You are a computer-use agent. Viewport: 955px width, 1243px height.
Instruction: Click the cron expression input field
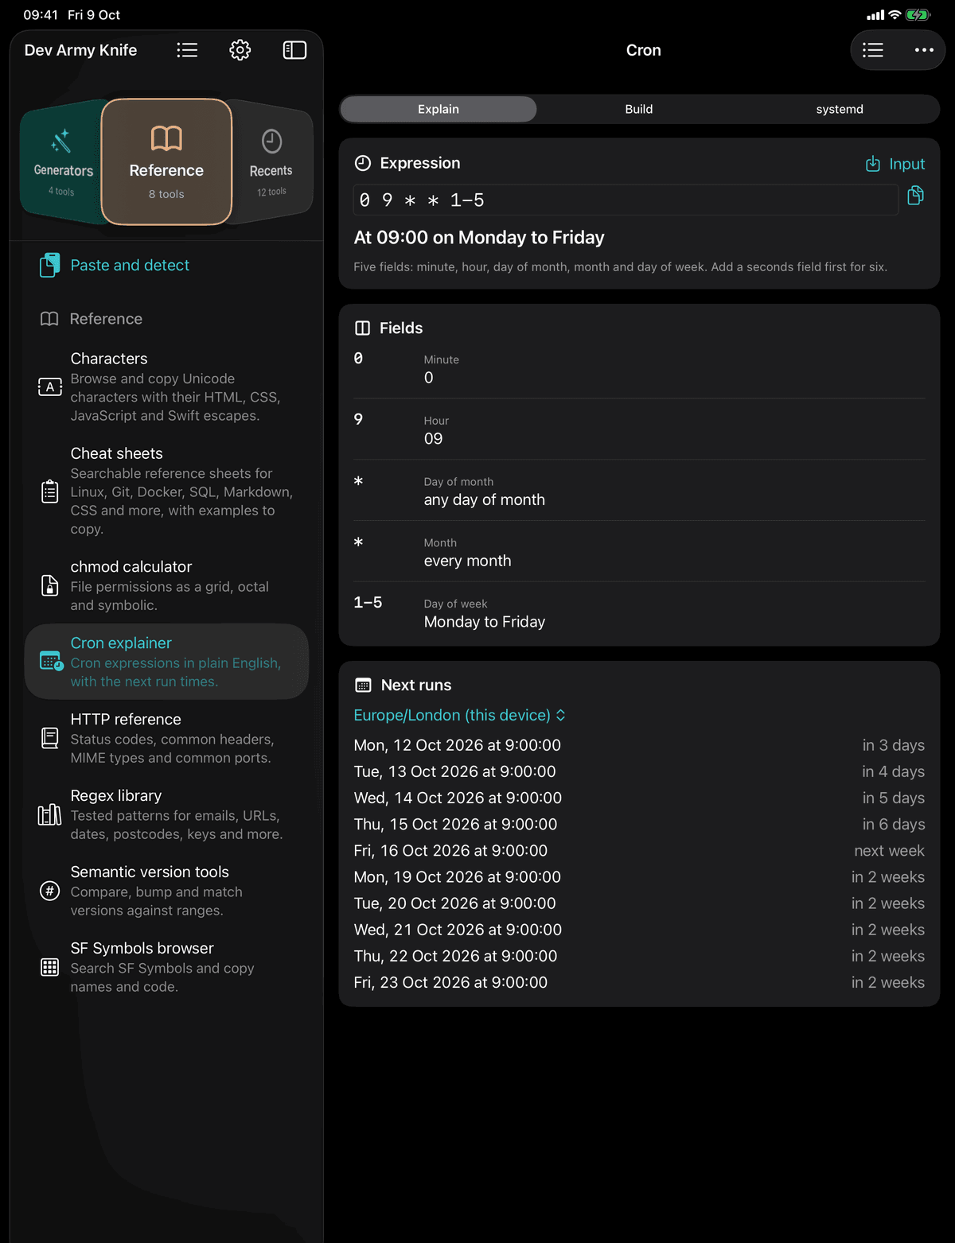[626, 200]
